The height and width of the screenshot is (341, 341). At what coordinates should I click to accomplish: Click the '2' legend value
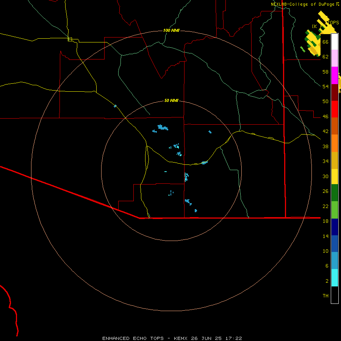327,281
